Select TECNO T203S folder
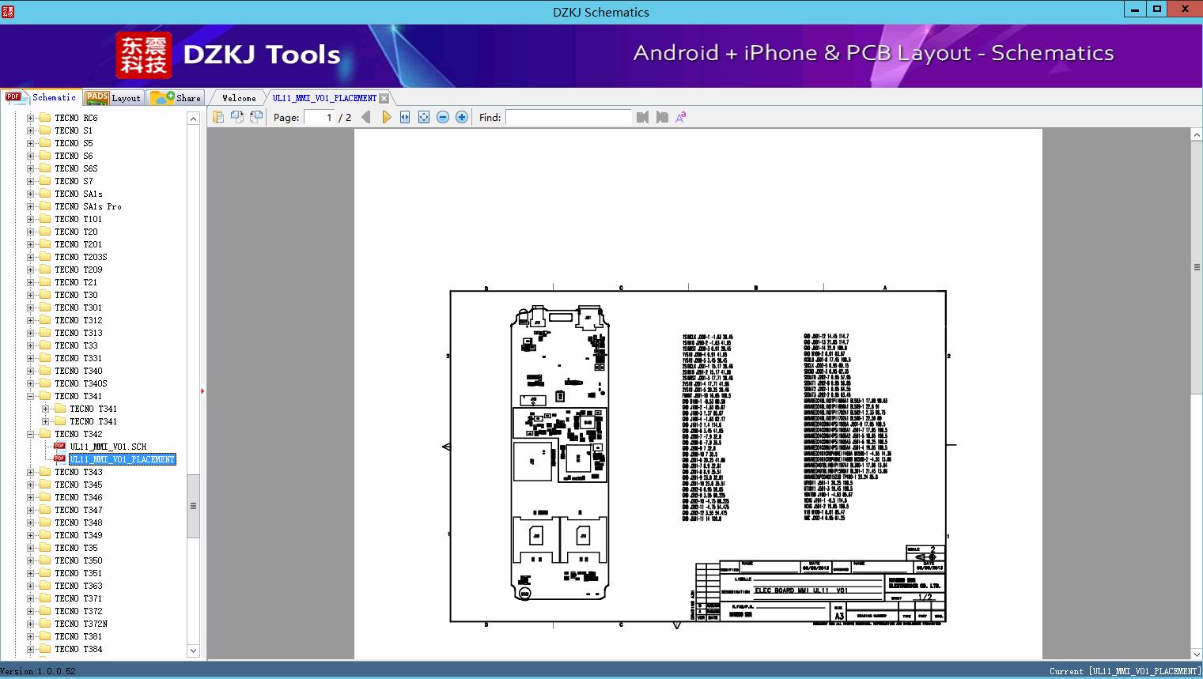 [x=81, y=257]
